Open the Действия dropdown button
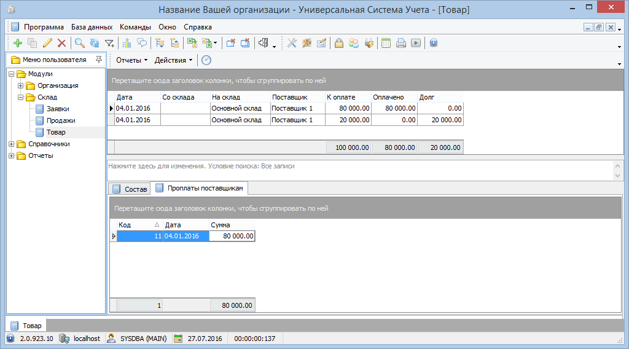Image resolution: width=629 pixels, height=349 pixels. [173, 60]
